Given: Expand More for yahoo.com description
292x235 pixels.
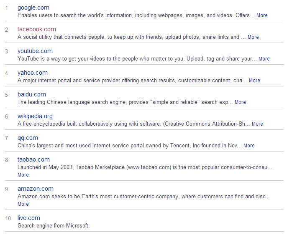Looking at the screenshot, I should pyautogui.click(x=254, y=81).
